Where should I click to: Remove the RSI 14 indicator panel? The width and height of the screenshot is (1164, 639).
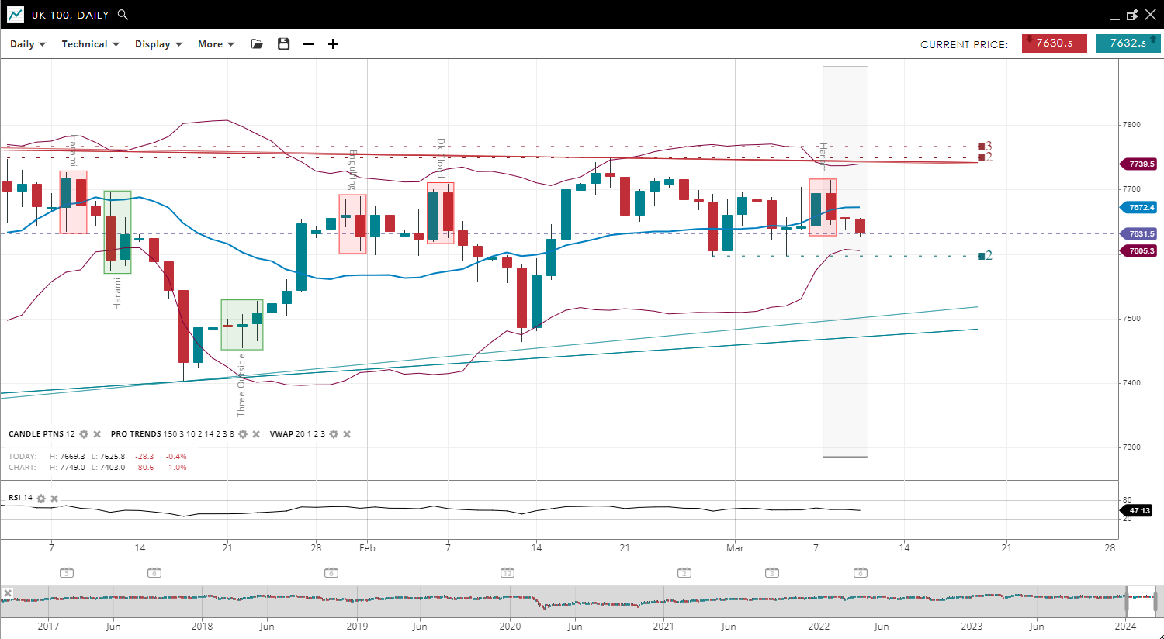coord(54,499)
